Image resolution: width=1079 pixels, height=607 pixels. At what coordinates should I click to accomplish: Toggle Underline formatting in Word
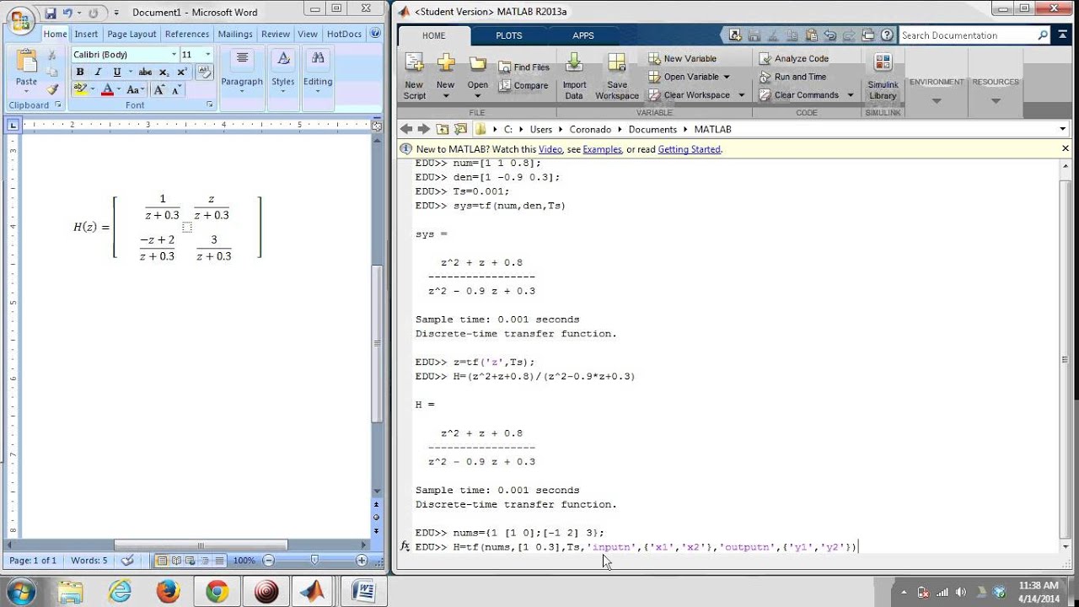click(117, 73)
